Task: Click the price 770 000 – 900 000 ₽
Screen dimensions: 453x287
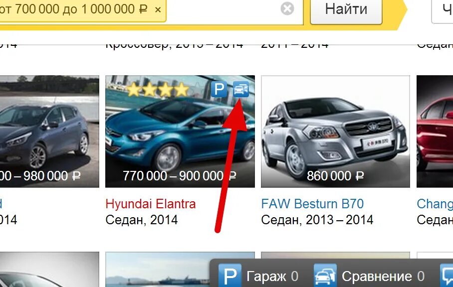Action: pos(180,176)
